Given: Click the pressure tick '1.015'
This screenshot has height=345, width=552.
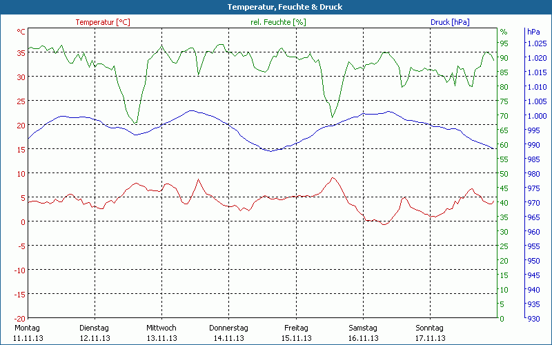Looking at the screenshot, I should pos(538,72).
